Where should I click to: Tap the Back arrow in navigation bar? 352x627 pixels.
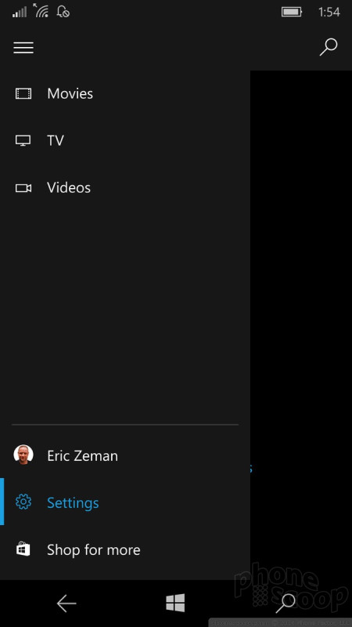coord(66,603)
